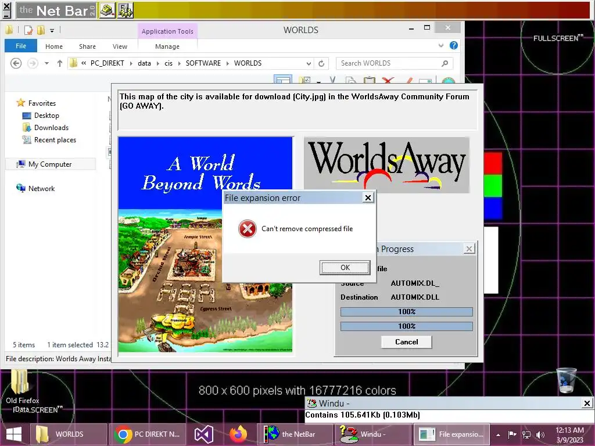This screenshot has height=446, width=595.
Task: Expand arrow after PC_DIREKT breadcrumb
Action: (x=131, y=63)
